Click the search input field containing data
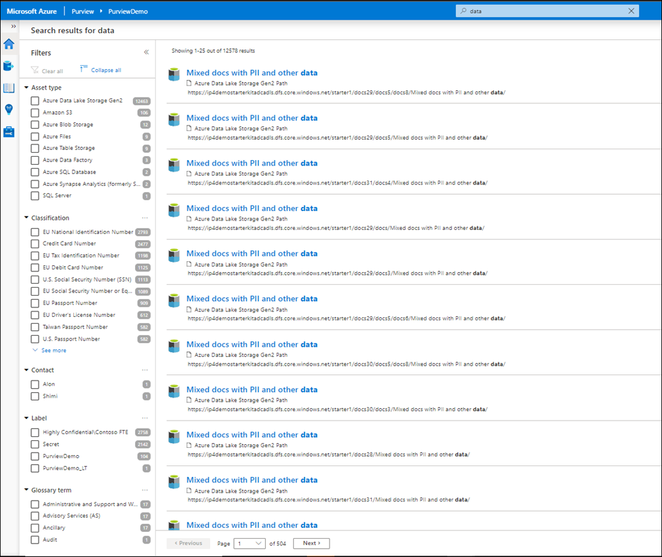 click(547, 11)
